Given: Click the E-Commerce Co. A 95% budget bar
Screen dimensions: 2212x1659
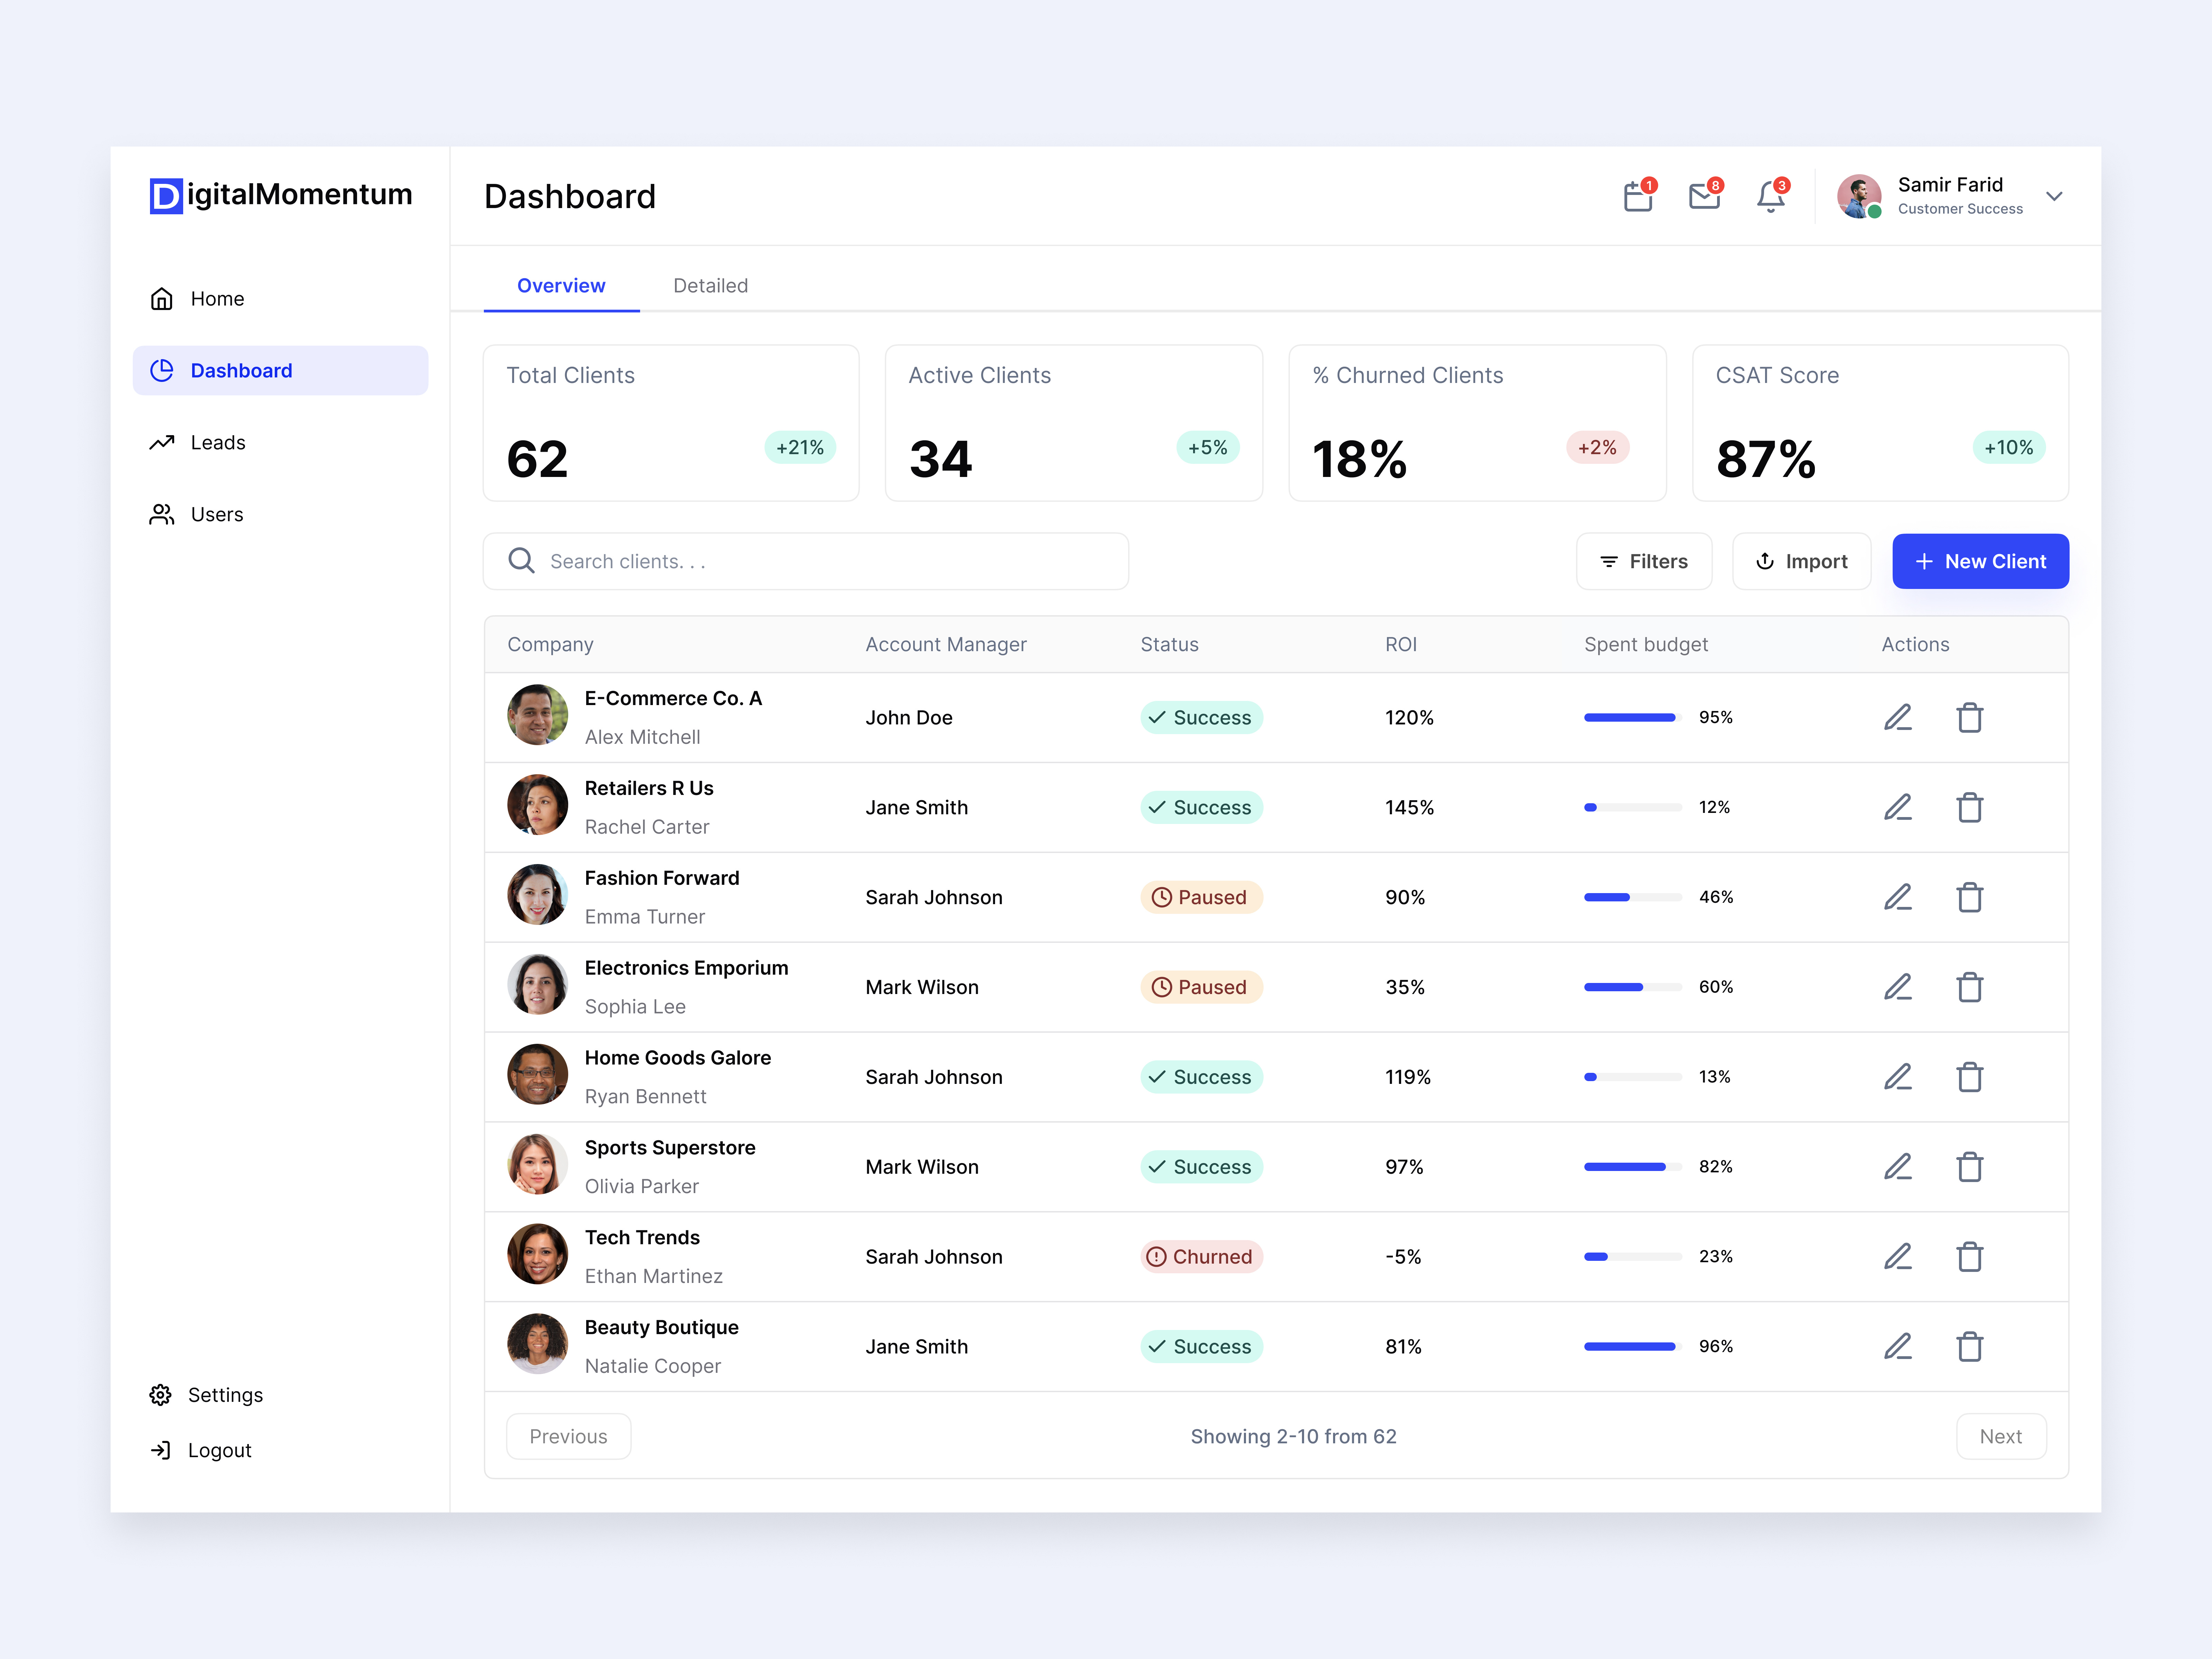Looking at the screenshot, I should point(1633,718).
